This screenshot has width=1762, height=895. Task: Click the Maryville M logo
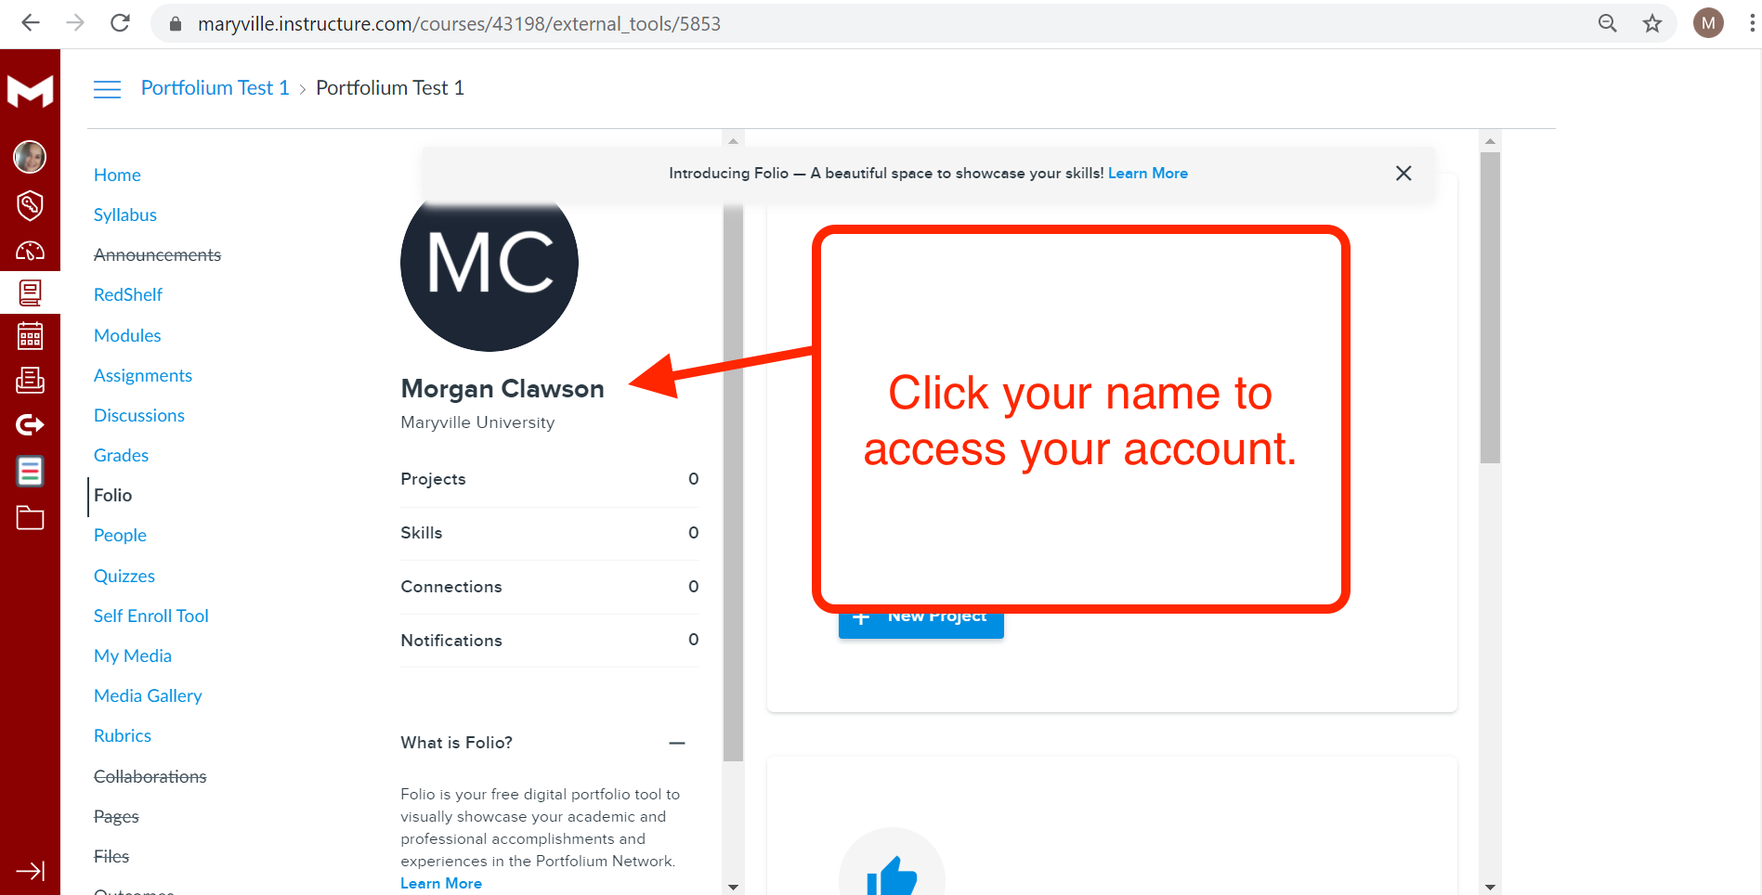(30, 91)
